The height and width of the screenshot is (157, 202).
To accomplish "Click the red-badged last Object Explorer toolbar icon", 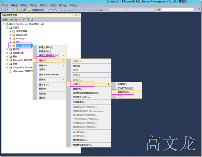I will pos(31,19).
